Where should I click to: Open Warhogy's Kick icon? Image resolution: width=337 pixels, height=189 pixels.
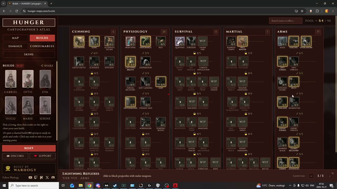click(42, 177)
